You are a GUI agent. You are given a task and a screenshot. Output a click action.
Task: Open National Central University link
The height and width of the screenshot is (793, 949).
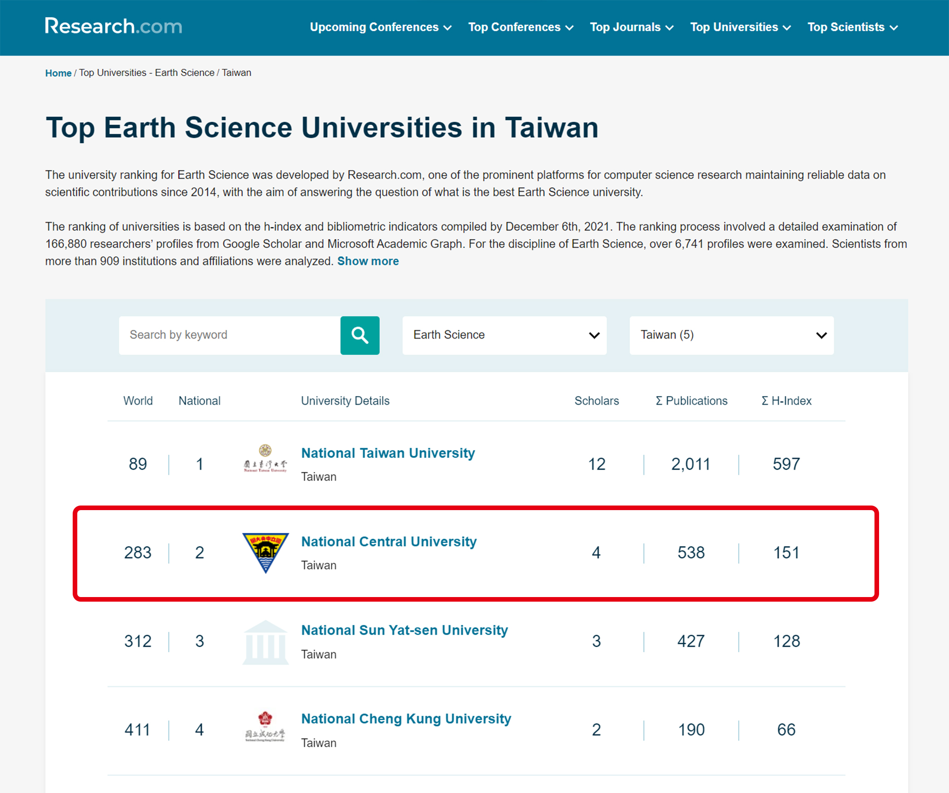(389, 542)
